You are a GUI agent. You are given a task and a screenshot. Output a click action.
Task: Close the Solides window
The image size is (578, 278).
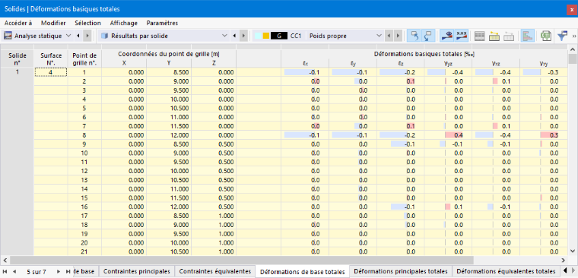coord(571,10)
